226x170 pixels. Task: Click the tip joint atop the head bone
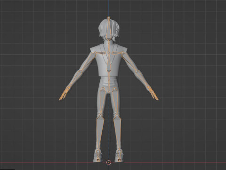(109, 18)
